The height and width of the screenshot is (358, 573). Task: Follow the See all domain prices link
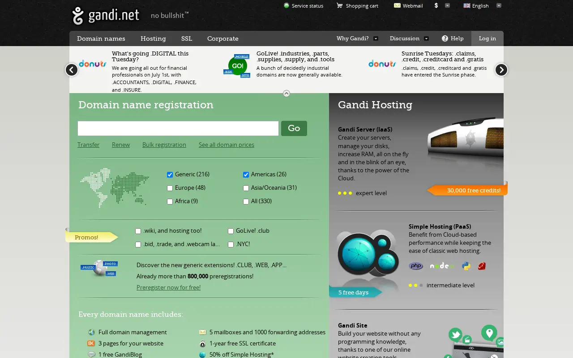tap(227, 145)
